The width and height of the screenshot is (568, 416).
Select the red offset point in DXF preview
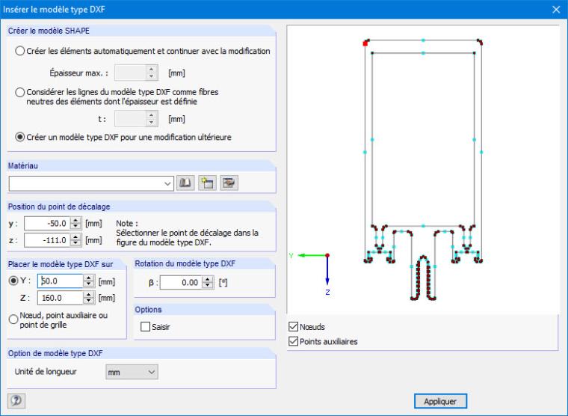(x=365, y=43)
